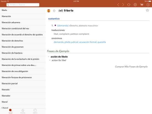Click the circular sync arrows icon

pos(129,5)
